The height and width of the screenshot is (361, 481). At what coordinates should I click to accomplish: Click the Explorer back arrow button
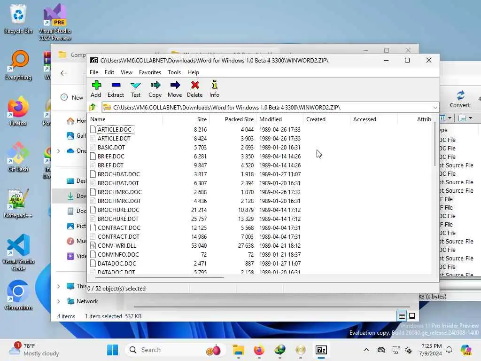[63, 73]
